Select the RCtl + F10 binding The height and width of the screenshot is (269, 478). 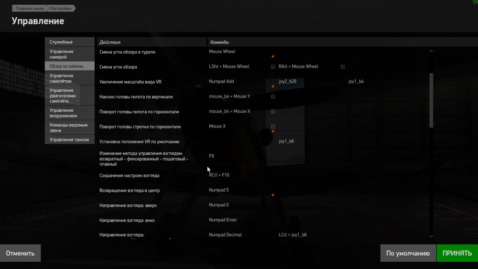(x=219, y=175)
